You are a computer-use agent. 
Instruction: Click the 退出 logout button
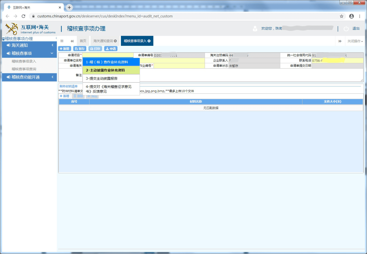point(356,28)
